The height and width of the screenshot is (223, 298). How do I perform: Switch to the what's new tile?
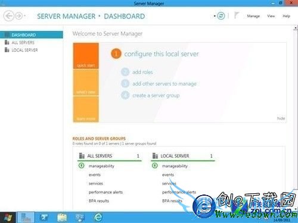point(86,83)
